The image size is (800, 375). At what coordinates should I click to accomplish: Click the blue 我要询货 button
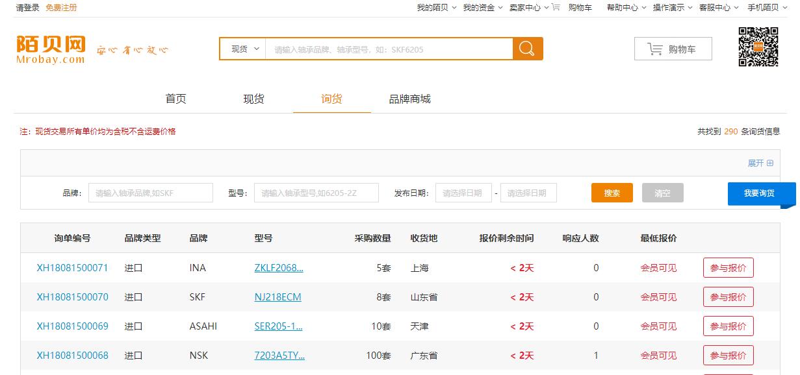(x=759, y=193)
